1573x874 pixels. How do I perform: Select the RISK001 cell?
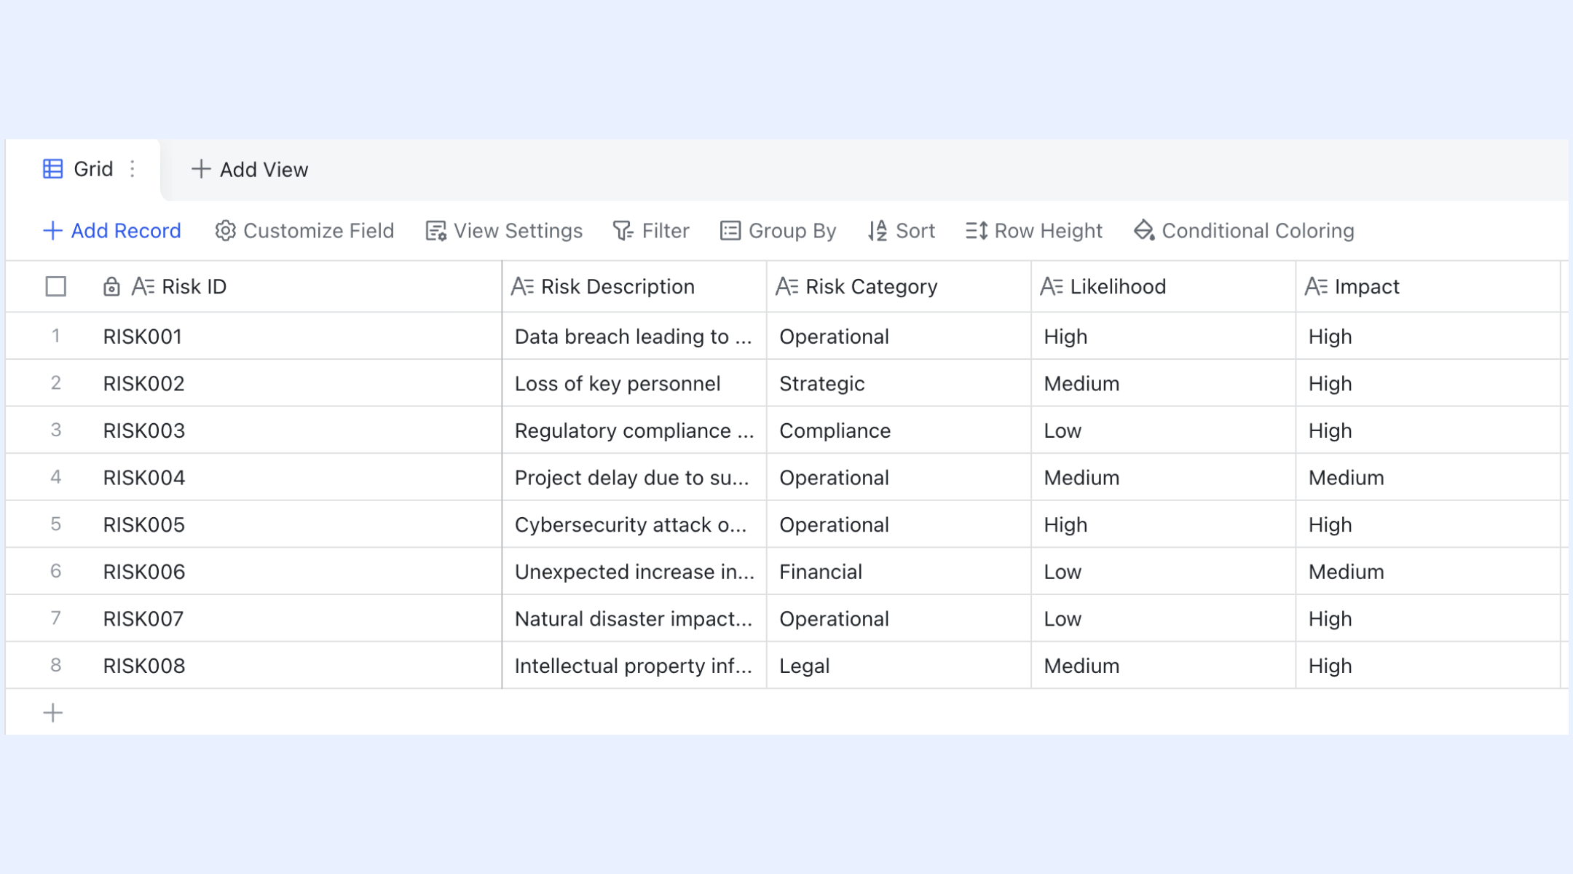tap(297, 336)
